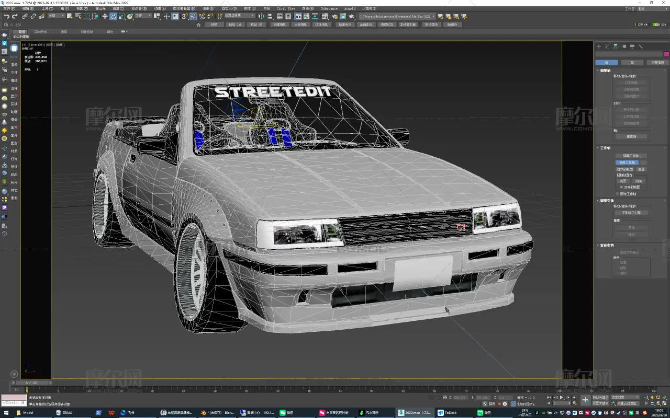Open the Display tab in command panel
The image size is (670, 418).
[x=632, y=47]
